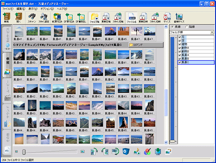This screenshot has width=216, height=163.
Task: Group by scan date (スキャン日毎) icon
Action: pos(118,18)
